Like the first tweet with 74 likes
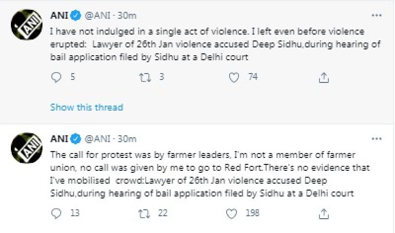This screenshot has height=233, width=395. click(x=235, y=77)
